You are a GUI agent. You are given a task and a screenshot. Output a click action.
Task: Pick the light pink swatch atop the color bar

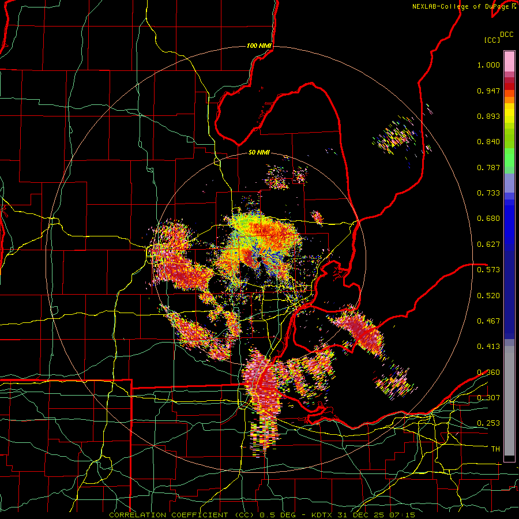coord(509,61)
